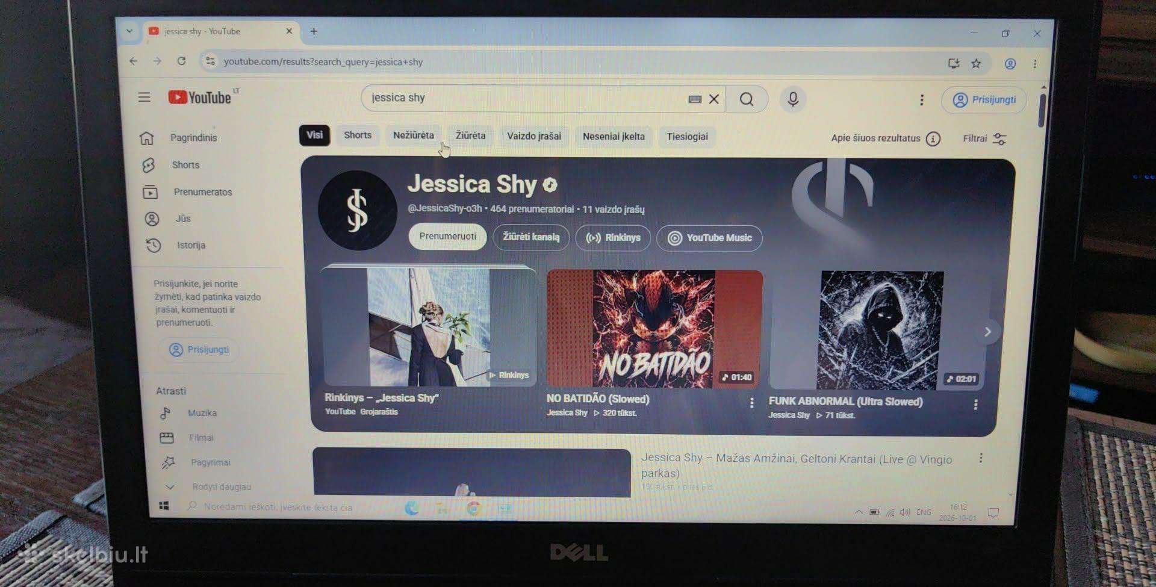Select the Shorts filter chip
Image resolution: width=1156 pixels, height=587 pixels.
pos(358,135)
